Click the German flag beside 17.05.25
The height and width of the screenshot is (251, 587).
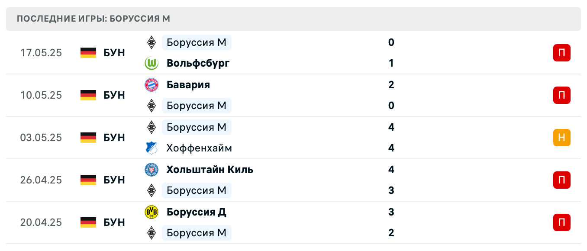(88, 53)
